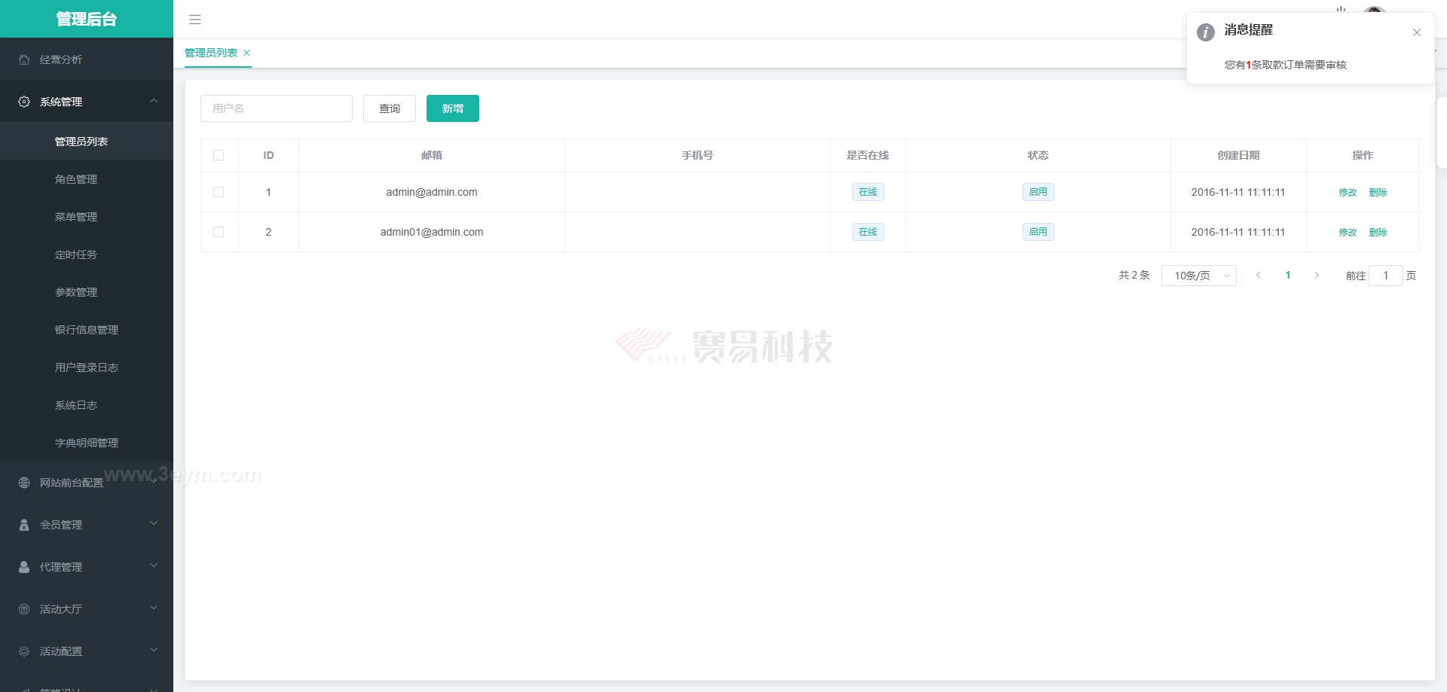
Task: Toggle the select-all checkbox in table header
Action: click(219, 155)
